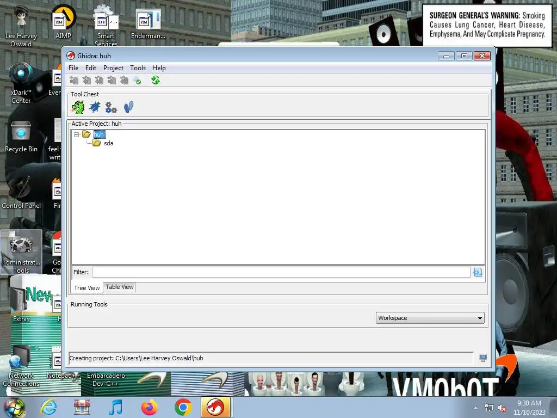
Task: Click the Check Out toolbar icon
Action: coord(86,81)
